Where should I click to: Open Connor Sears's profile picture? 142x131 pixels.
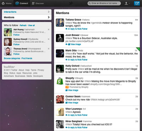click(x=60, y=99)
